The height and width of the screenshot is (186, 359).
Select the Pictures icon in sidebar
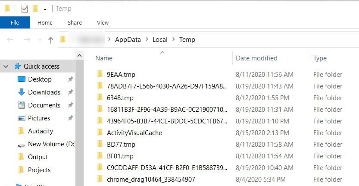(21, 118)
